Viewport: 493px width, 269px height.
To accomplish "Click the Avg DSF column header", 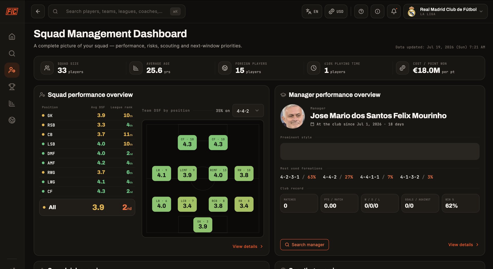I will pos(98,107).
